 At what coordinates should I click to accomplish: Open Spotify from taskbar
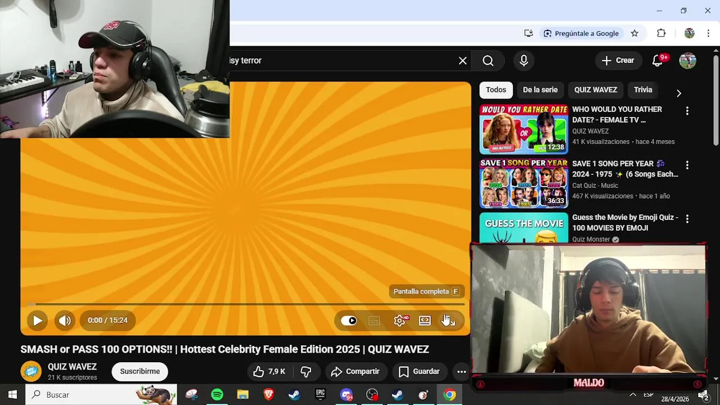click(x=217, y=395)
